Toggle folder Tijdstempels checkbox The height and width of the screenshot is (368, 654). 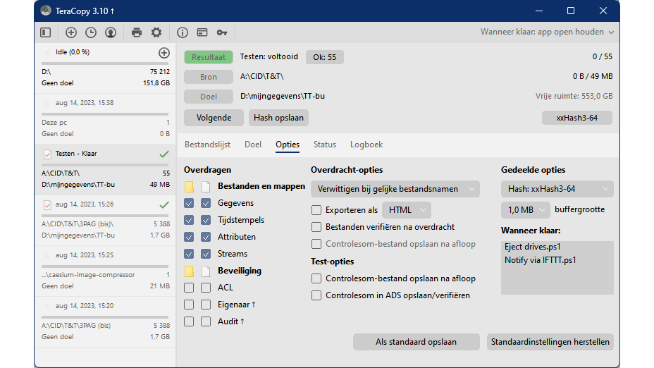coord(189,220)
